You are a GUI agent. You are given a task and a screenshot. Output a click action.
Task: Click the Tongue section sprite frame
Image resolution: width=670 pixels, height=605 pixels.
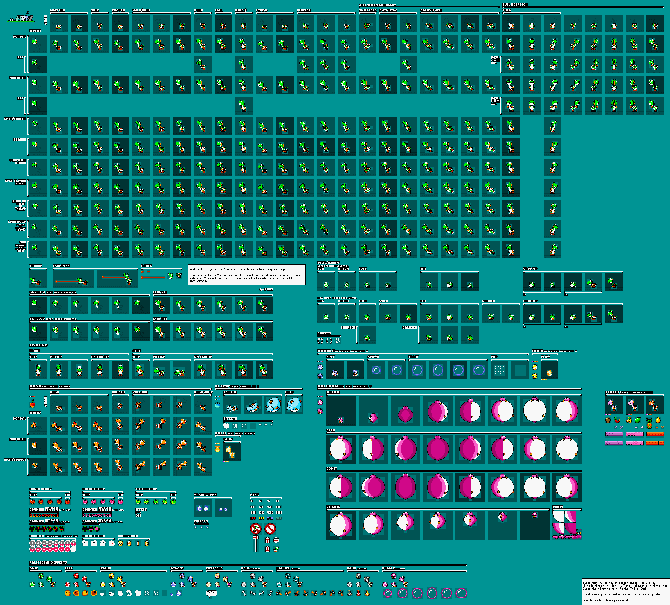pos(38,279)
